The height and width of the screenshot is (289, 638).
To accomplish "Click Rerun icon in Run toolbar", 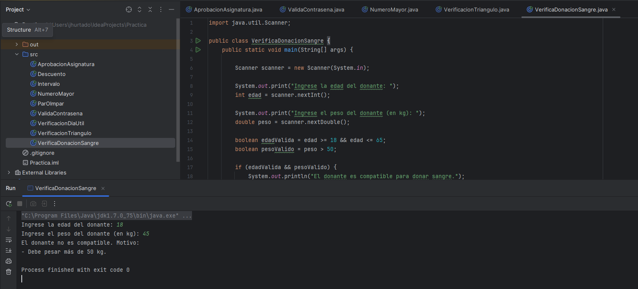I will coord(9,204).
